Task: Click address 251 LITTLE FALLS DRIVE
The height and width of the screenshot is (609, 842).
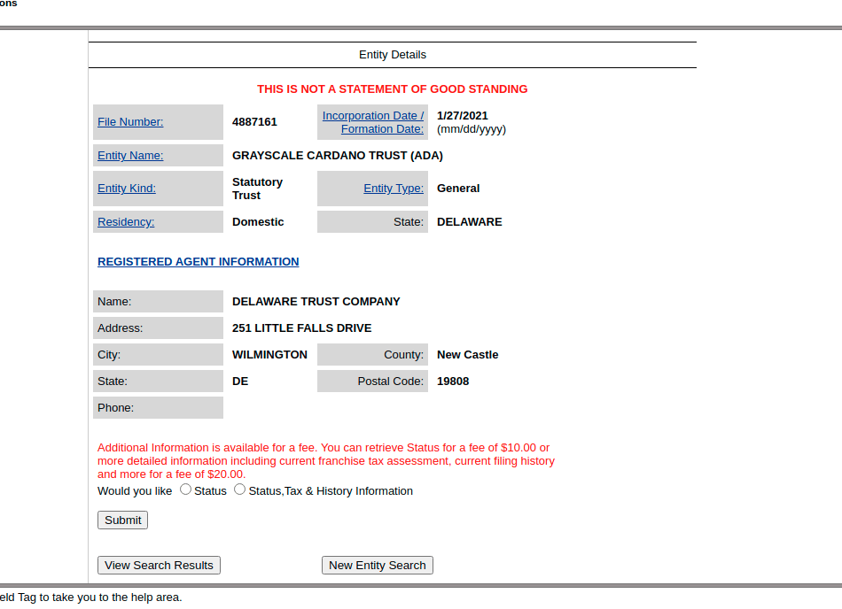Action: click(x=301, y=328)
